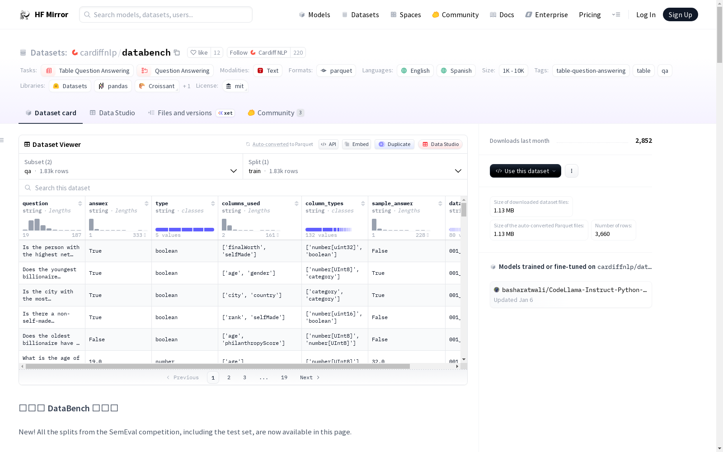This screenshot has height=452, width=723.
Task: Go to Spaces in the top navigation
Action: [x=406, y=15]
